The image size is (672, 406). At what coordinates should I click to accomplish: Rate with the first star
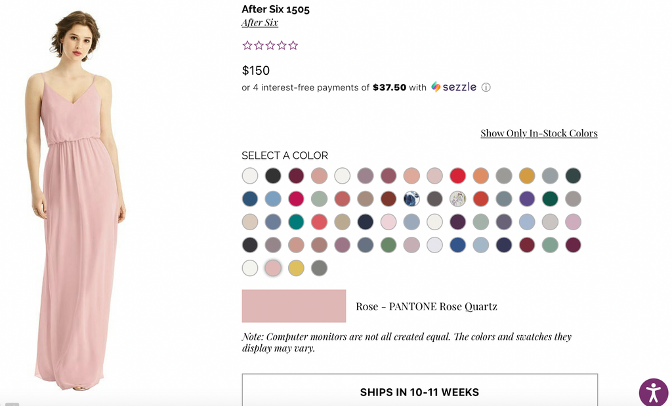coord(247,45)
